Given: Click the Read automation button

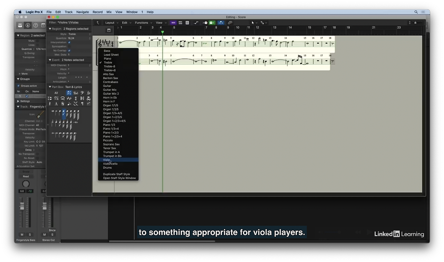Looking at the screenshot, I should [x=26, y=176].
